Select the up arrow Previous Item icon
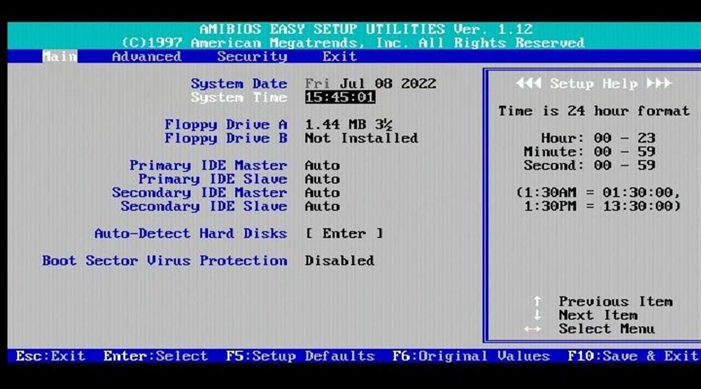 click(x=537, y=301)
